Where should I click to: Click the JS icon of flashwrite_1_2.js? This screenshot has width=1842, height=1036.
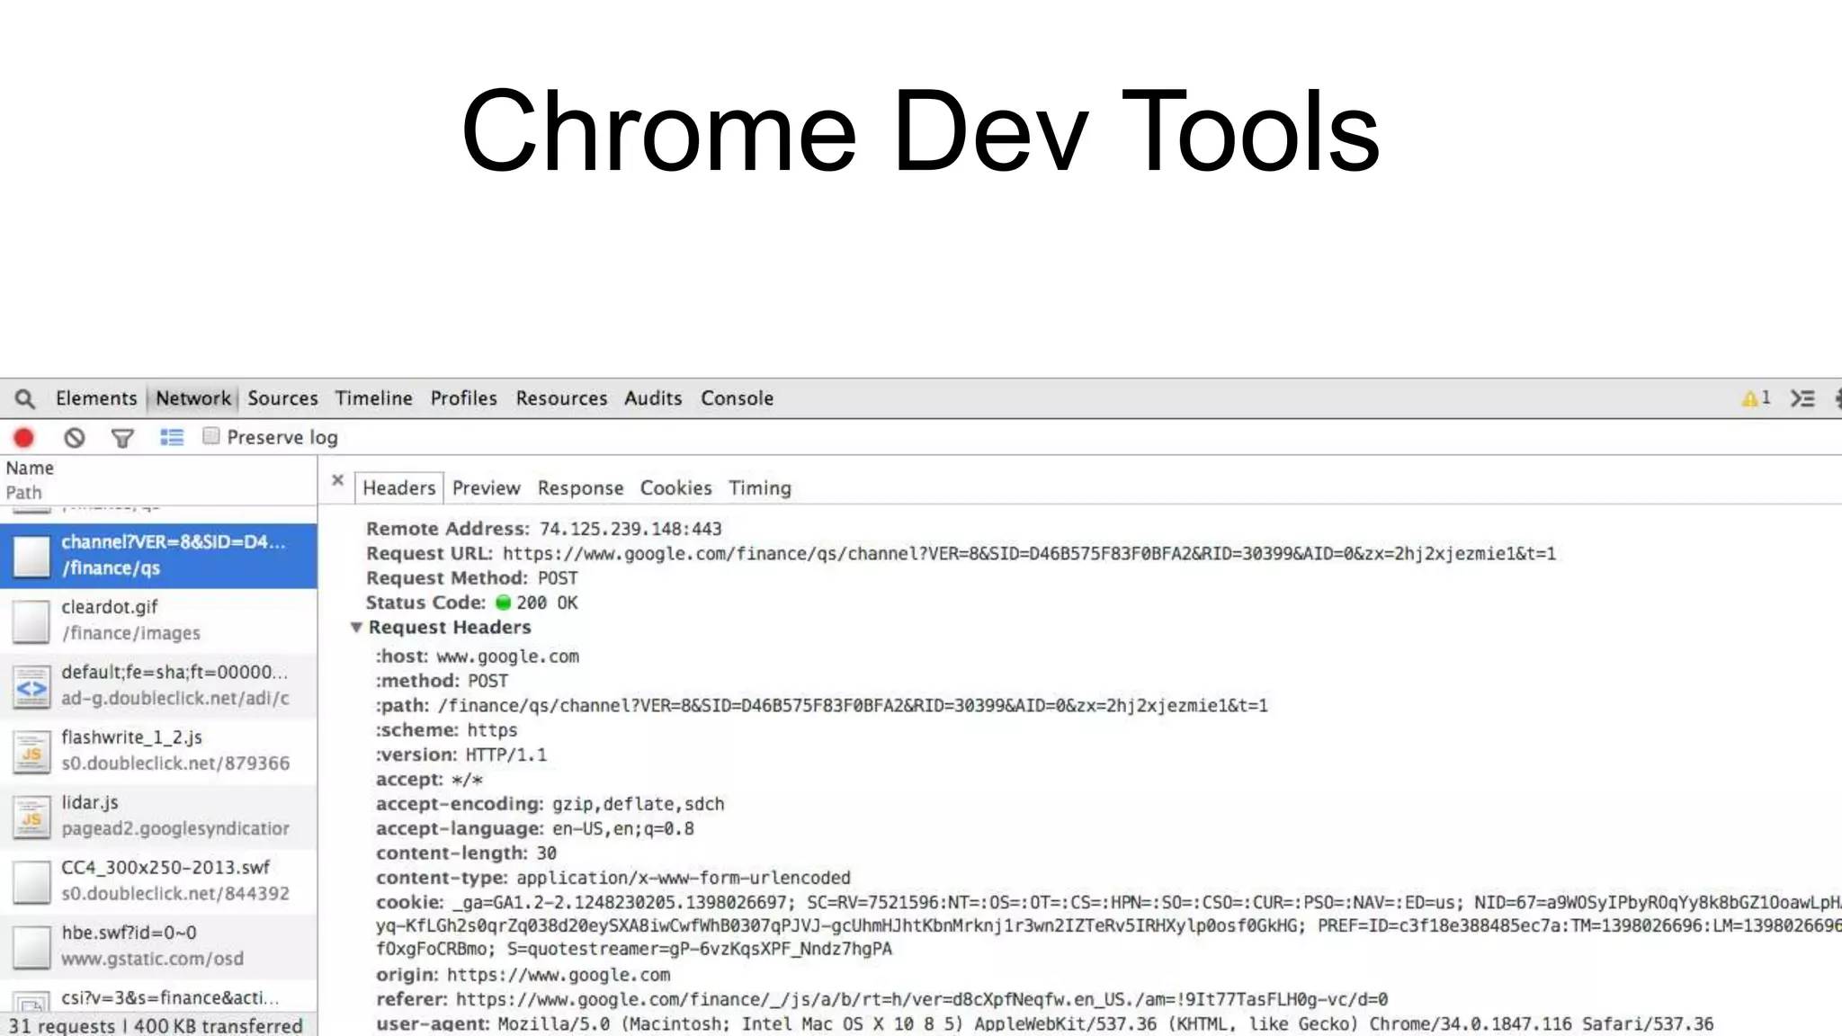click(x=31, y=753)
